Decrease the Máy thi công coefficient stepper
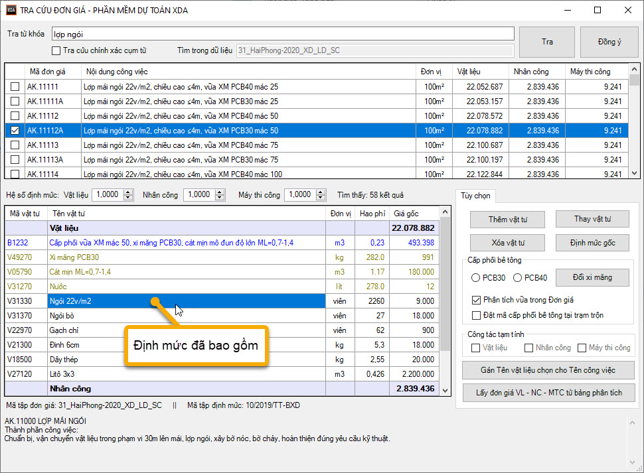The height and width of the screenshot is (473, 644). pyautogui.click(x=321, y=198)
